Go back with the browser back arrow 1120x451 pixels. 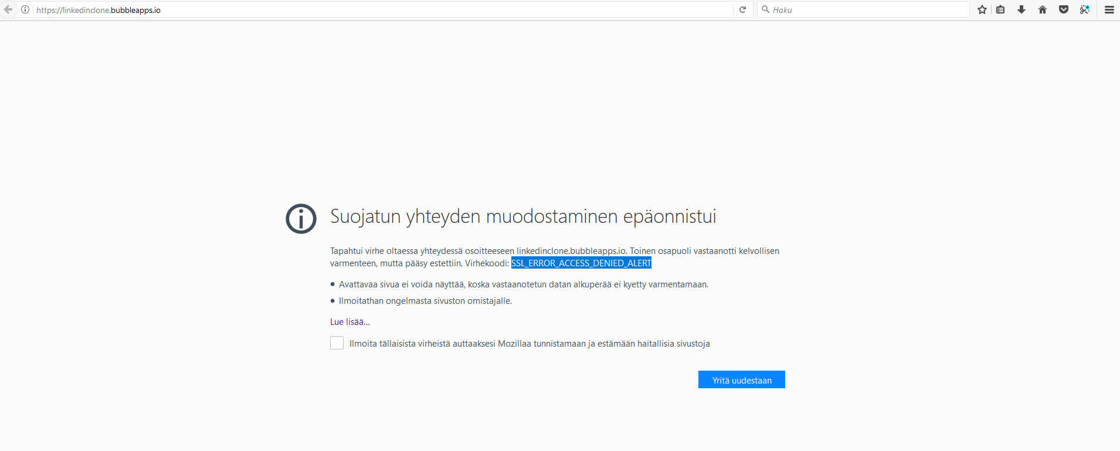coord(8,9)
